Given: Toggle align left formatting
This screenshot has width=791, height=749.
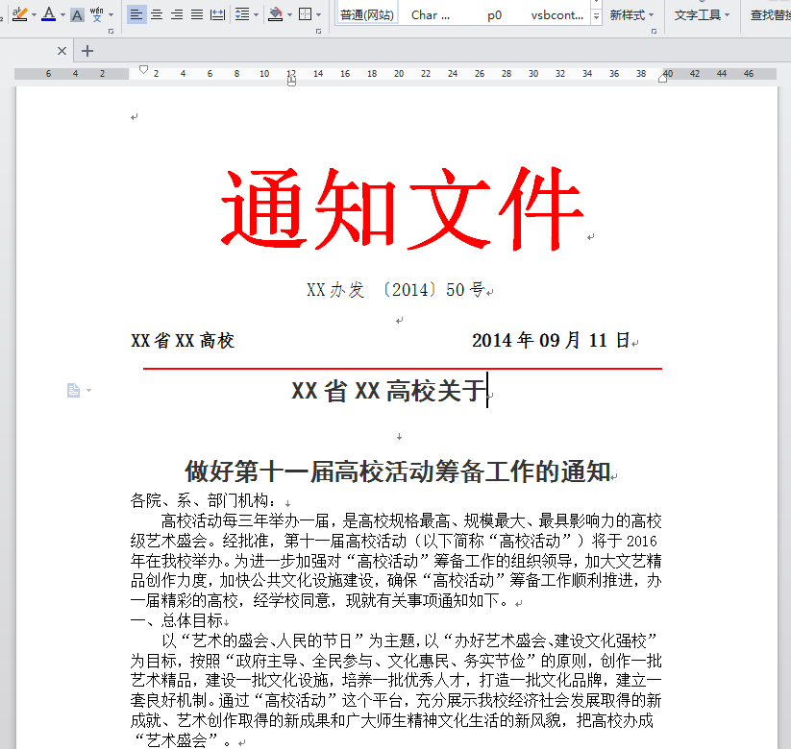Looking at the screenshot, I should point(136,14).
